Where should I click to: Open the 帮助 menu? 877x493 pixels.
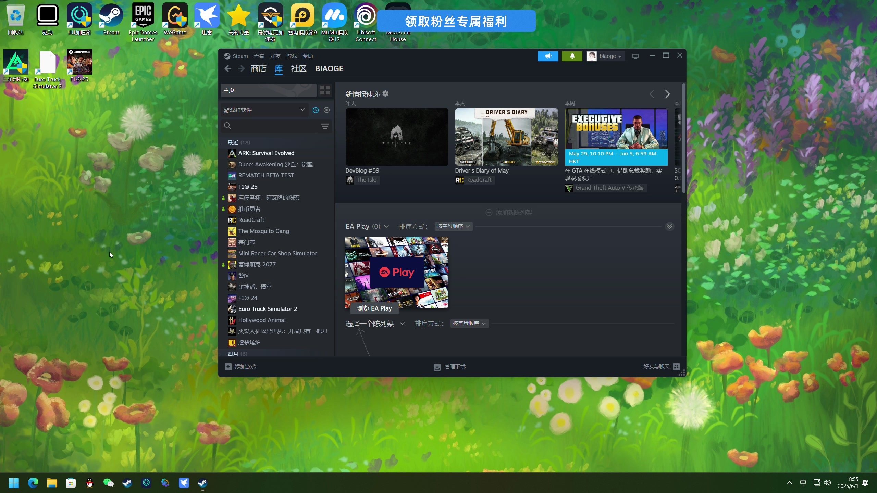(x=308, y=56)
